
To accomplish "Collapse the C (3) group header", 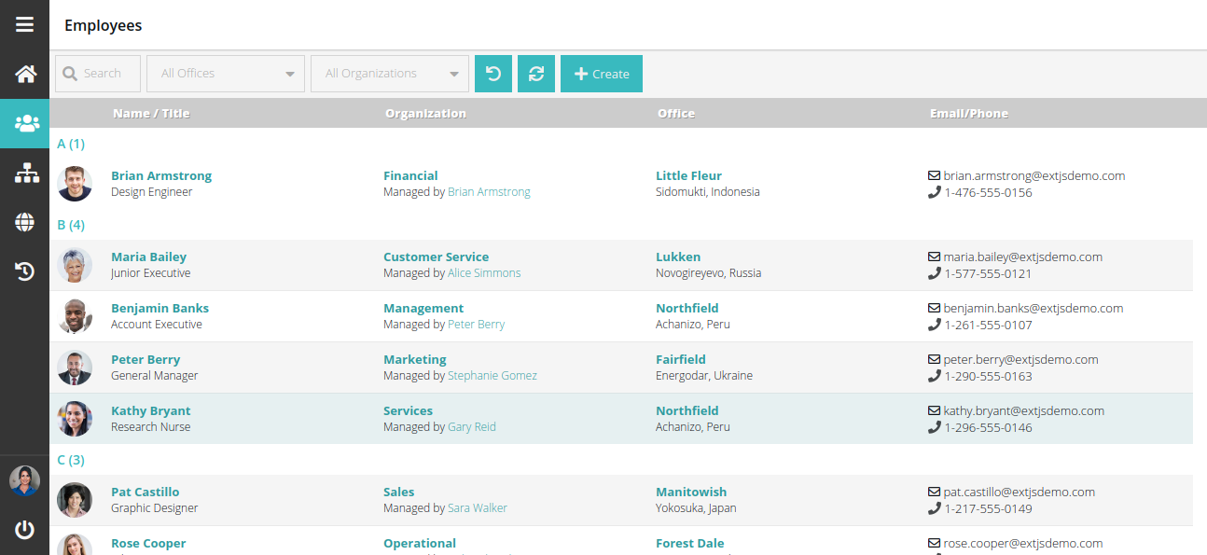I will coord(71,460).
